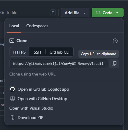Click the ZIP file icon
This screenshot has height=130, width=128.
click(x=12, y=118)
